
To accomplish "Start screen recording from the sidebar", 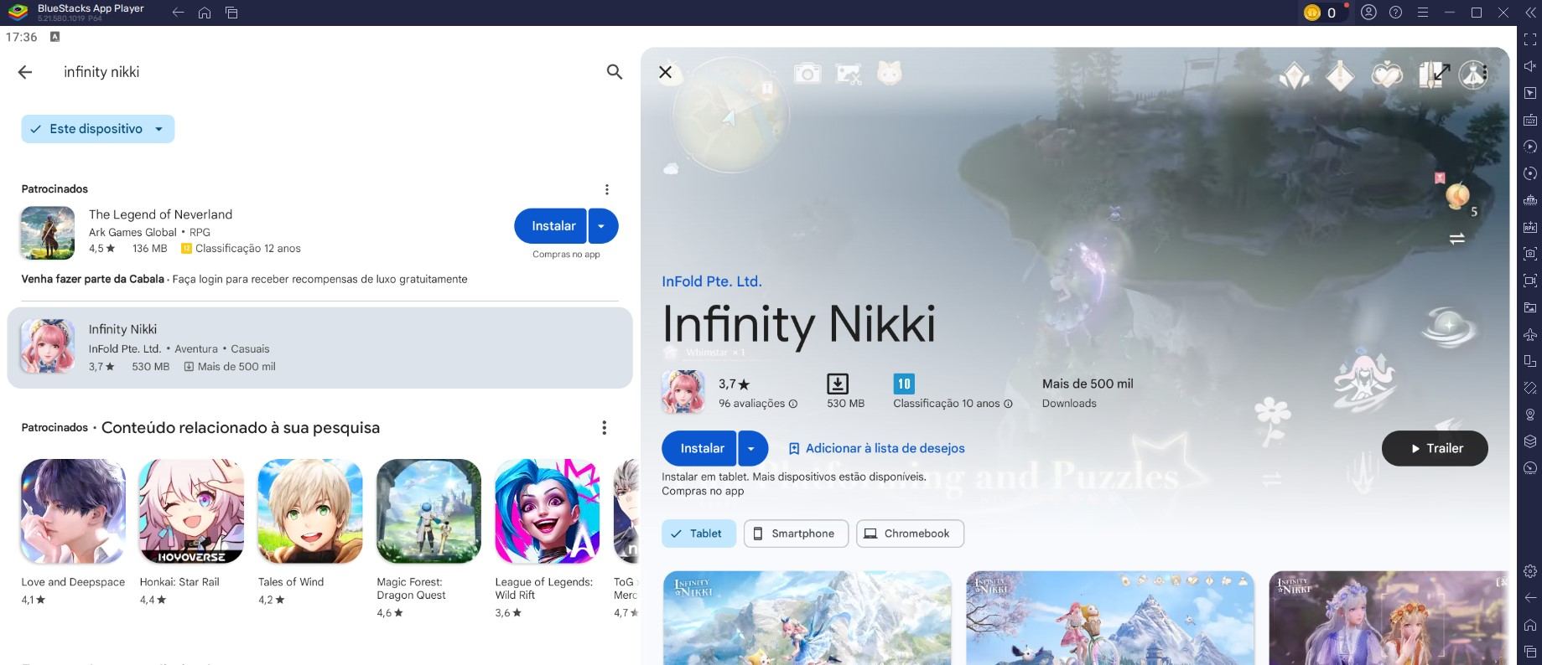I will (x=1530, y=281).
